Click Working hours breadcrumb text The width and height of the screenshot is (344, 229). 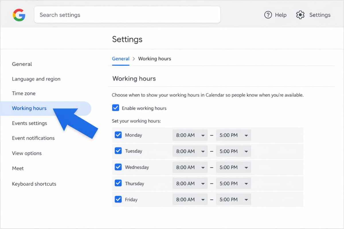tap(155, 59)
